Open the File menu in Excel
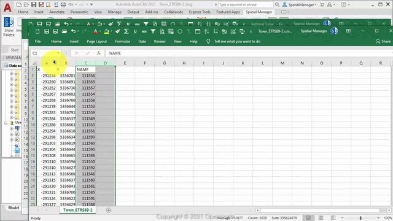 37,41
